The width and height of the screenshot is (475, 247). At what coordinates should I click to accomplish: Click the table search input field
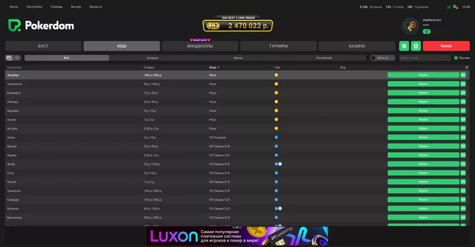point(425,58)
